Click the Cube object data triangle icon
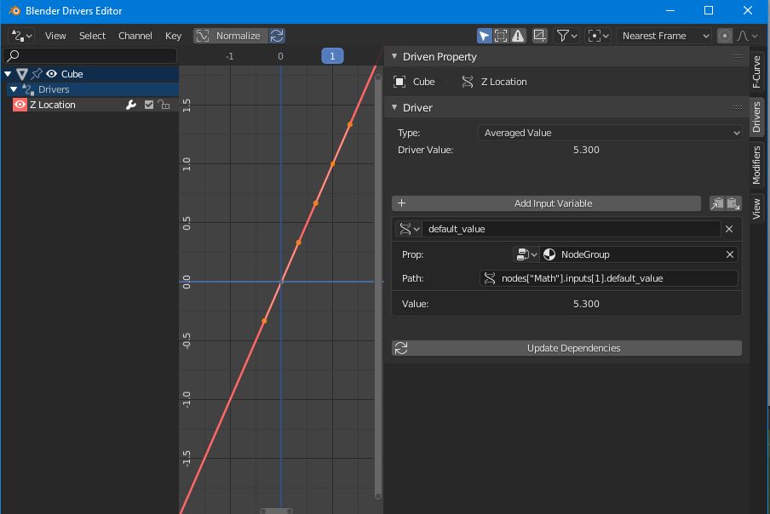Screen dimensions: 770x514 pos(21,74)
